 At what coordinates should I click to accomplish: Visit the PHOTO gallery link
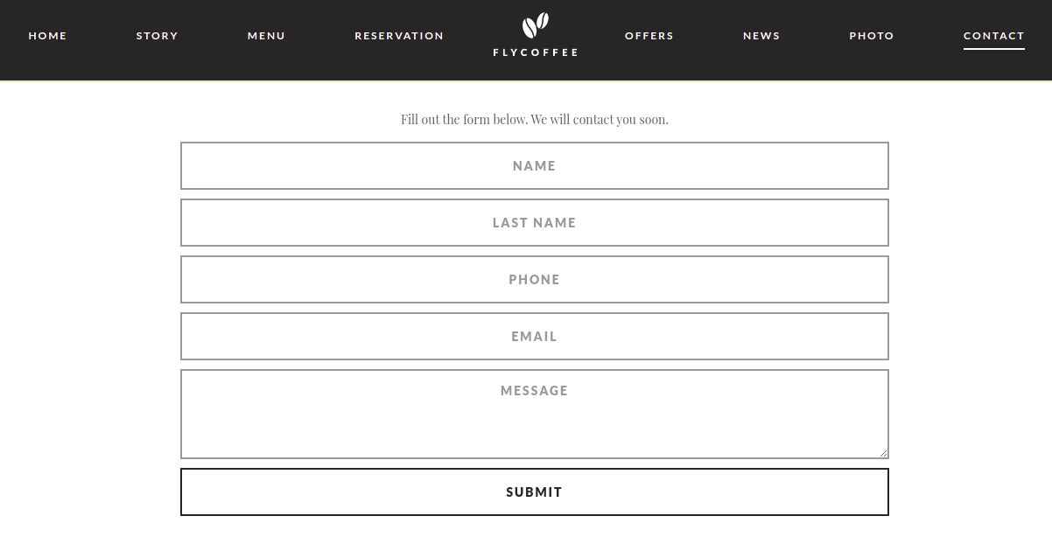point(872,36)
